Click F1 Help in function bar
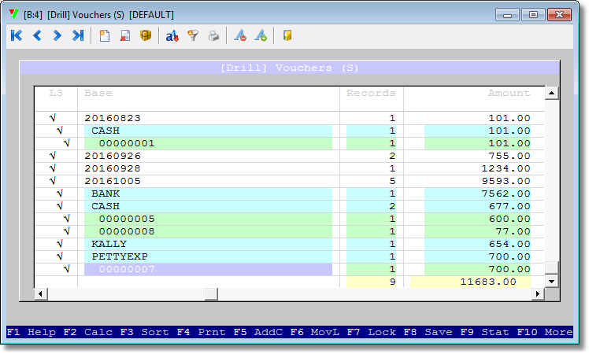Screen dimensions: 589x354 point(31,332)
